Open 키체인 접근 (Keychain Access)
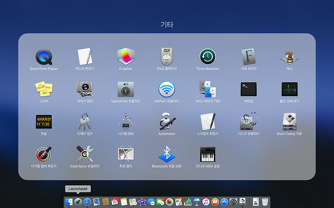This screenshot has height=208, width=334. [85, 122]
